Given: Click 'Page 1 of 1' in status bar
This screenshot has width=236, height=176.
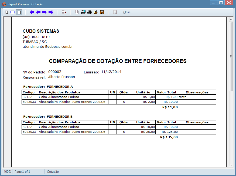Looking at the screenshot, I should (x=22, y=172).
